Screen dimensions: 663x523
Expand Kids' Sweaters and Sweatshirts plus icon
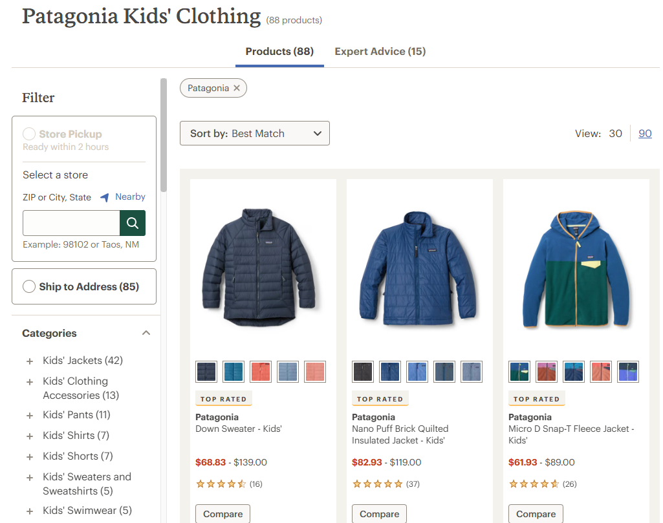click(30, 478)
